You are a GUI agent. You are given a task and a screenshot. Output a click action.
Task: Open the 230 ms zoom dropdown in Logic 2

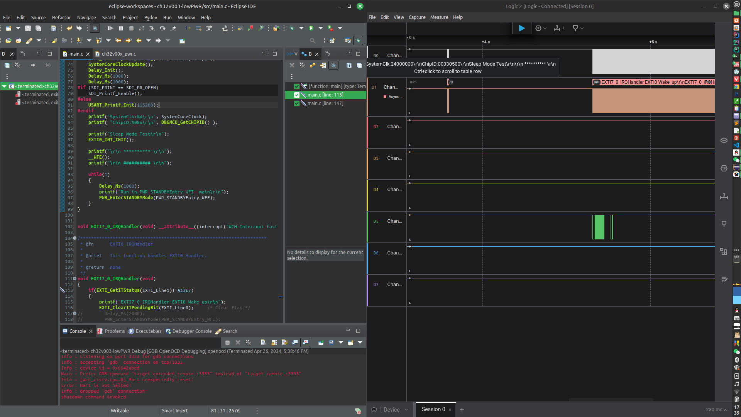click(x=716, y=410)
